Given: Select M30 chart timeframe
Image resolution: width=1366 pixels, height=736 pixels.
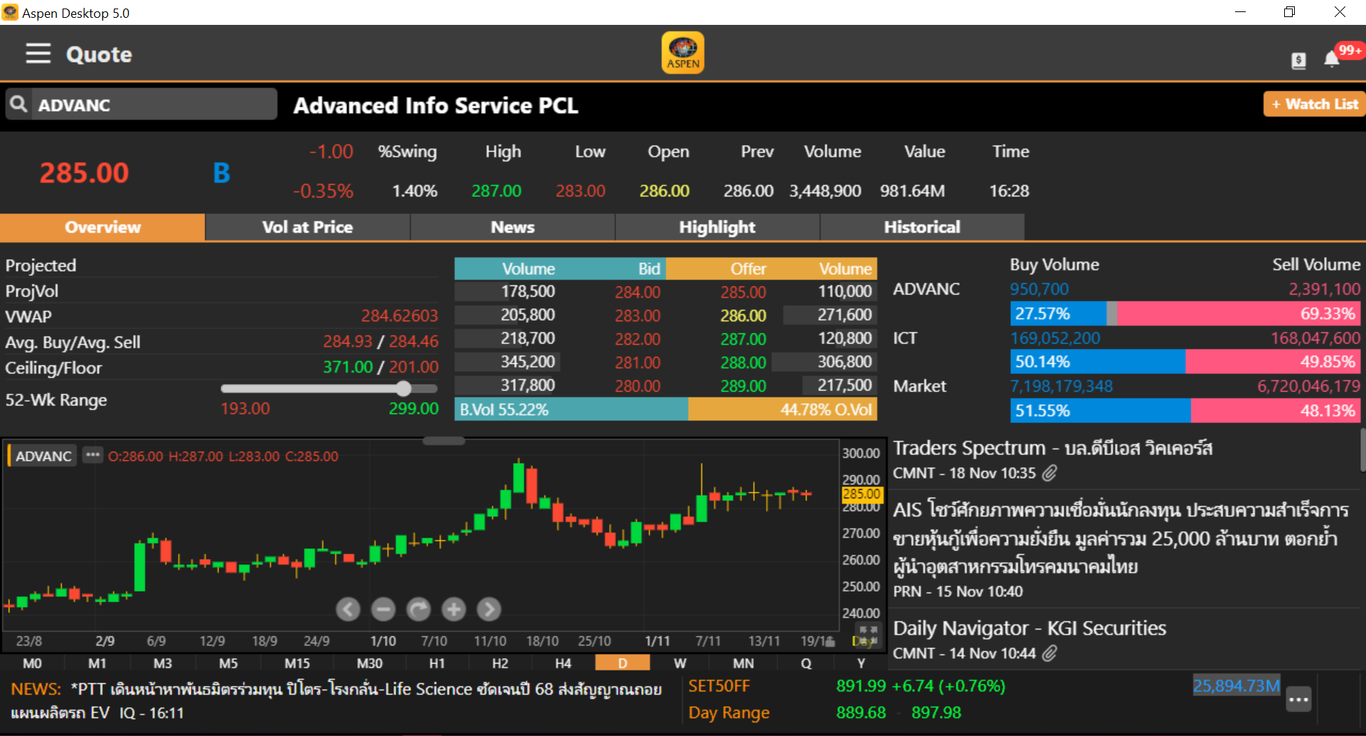Looking at the screenshot, I should (369, 663).
